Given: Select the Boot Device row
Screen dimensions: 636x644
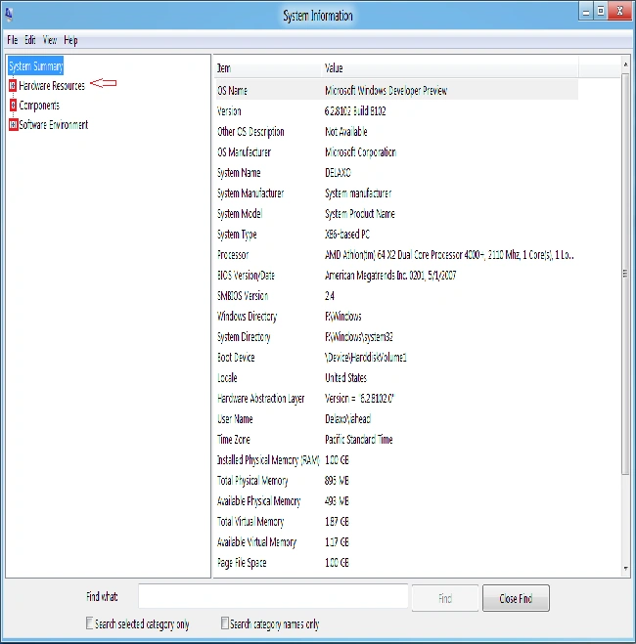Looking at the screenshot, I should [396, 358].
